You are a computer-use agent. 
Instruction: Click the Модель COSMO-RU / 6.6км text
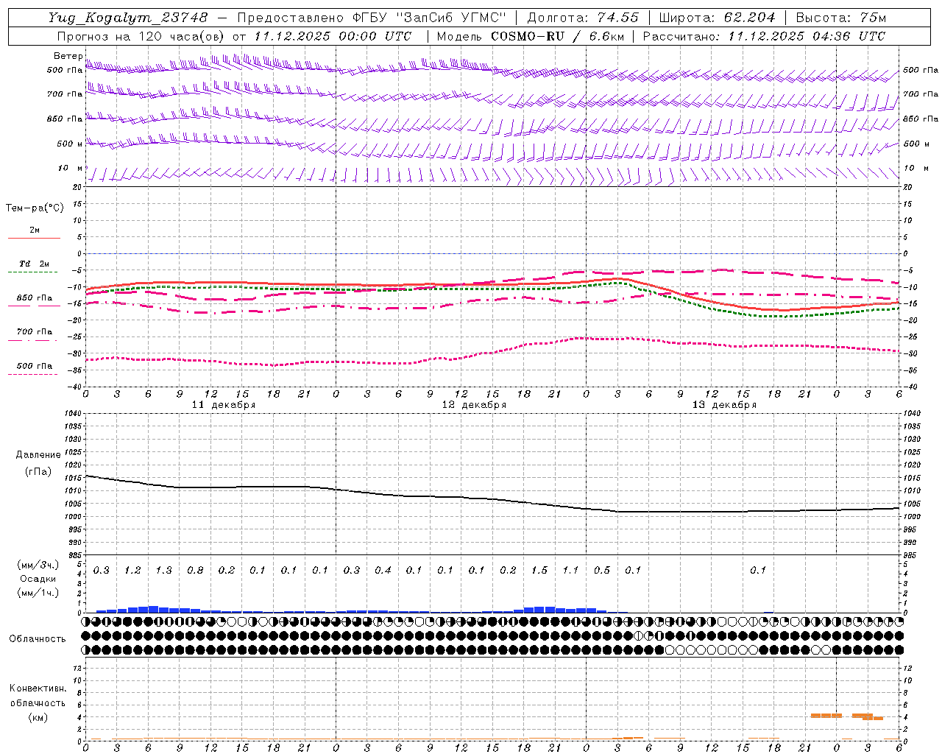(530, 36)
